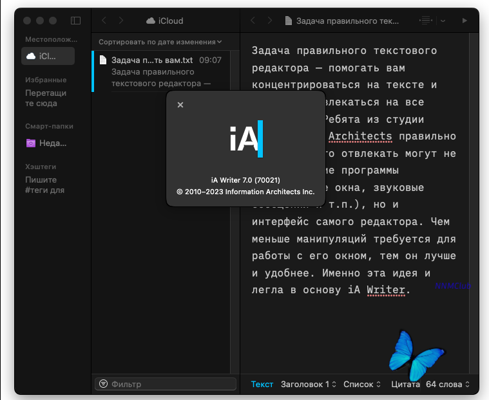The image size is (489, 400).
Task: Open sort menu Сортировать по дате изменения
Action: click(160, 42)
